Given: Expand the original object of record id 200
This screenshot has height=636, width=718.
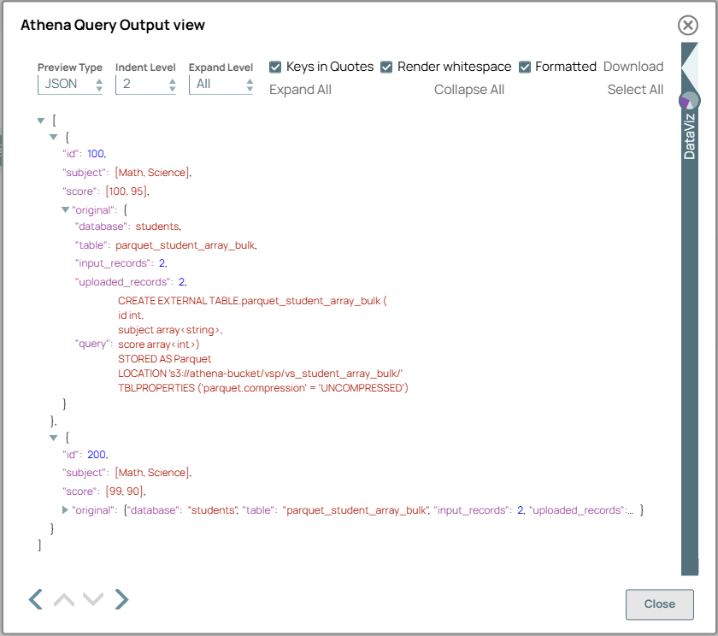Looking at the screenshot, I should tap(65, 509).
